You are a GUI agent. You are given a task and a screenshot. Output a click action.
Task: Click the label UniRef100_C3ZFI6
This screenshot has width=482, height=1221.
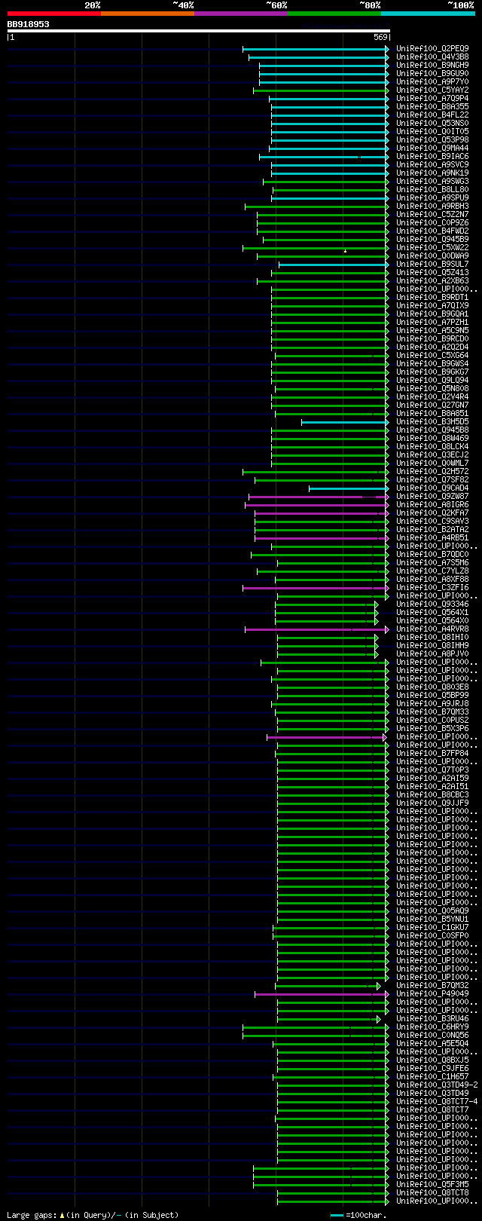pos(432,587)
